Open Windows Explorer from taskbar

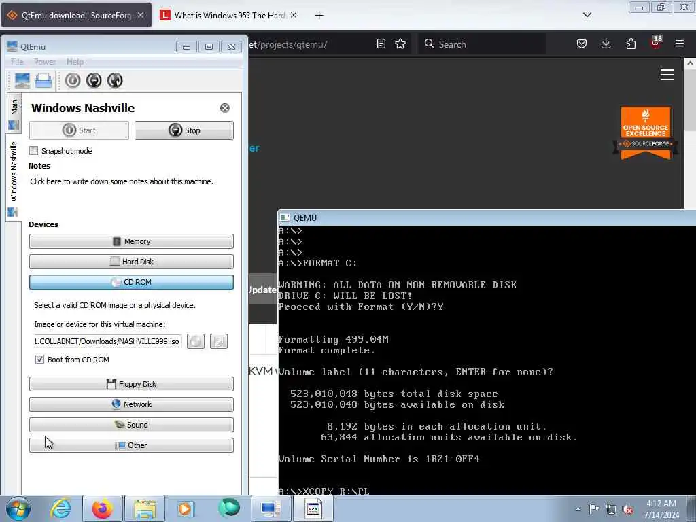[145, 508]
